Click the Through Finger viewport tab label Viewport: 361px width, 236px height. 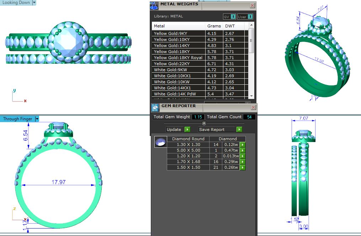click(17, 119)
